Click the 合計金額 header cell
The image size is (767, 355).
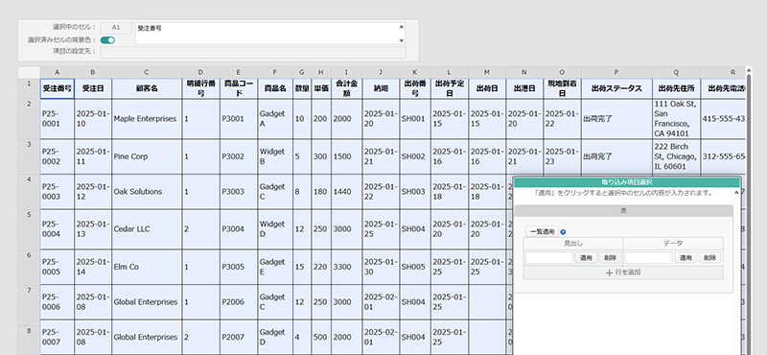pos(346,89)
